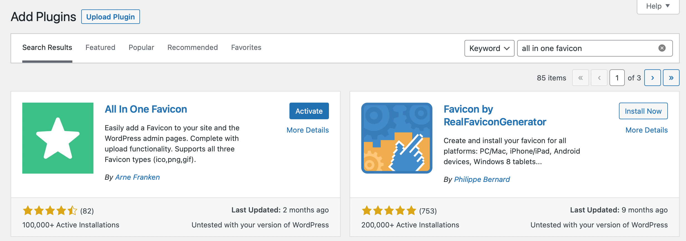The width and height of the screenshot is (686, 241).
Task: Open author link Arne Franken
Action: point(137,177)
